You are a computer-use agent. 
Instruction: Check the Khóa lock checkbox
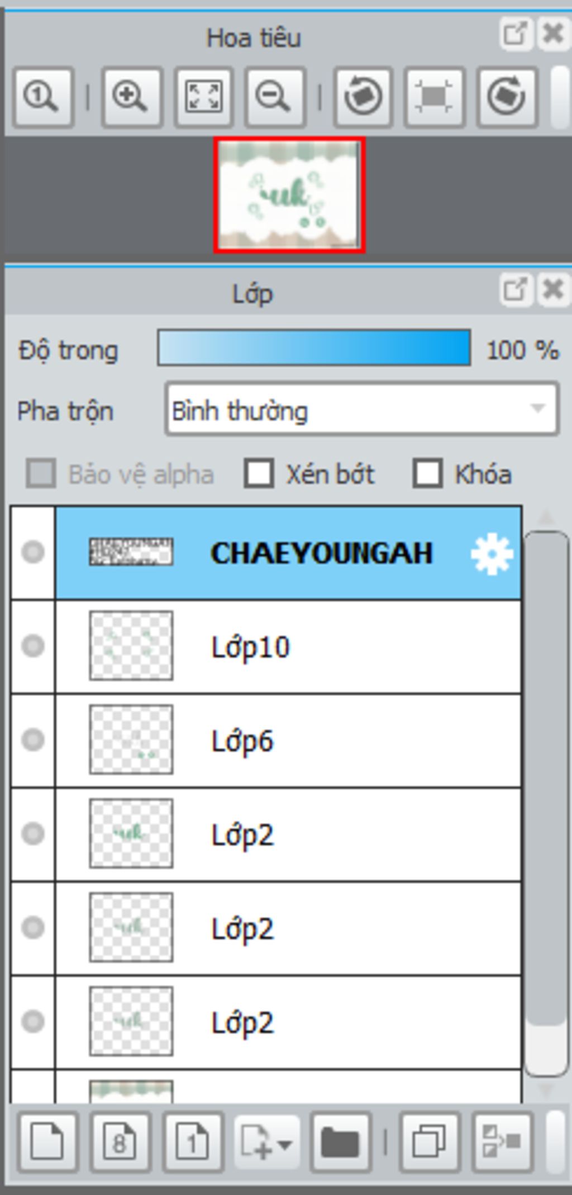click(x=428, y=473)
